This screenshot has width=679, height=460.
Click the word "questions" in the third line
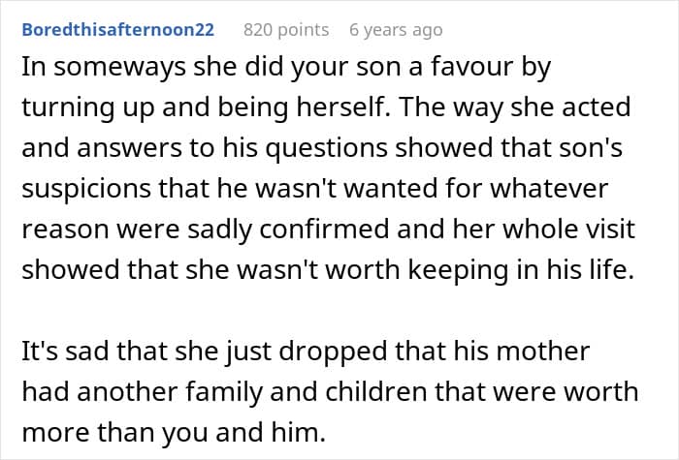pyautogui.click(x=326, y=149)
